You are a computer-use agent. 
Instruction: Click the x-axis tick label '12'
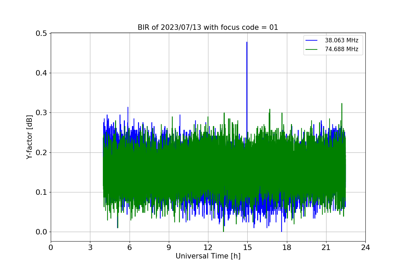coord(208,248)
